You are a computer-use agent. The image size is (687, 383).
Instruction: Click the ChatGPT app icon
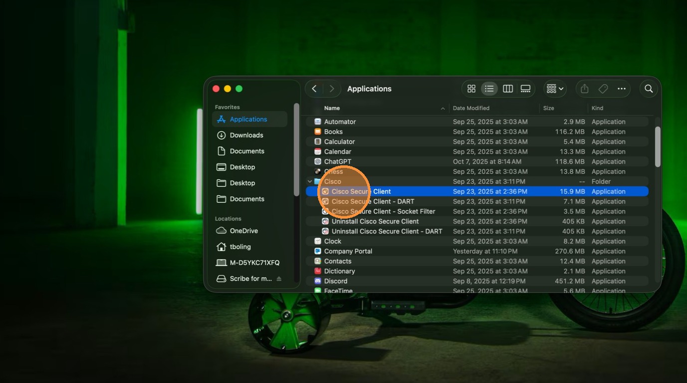coord(318,161)
